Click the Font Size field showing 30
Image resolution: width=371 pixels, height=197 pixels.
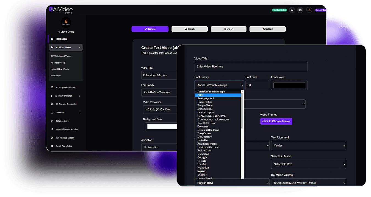click(257, 85)
